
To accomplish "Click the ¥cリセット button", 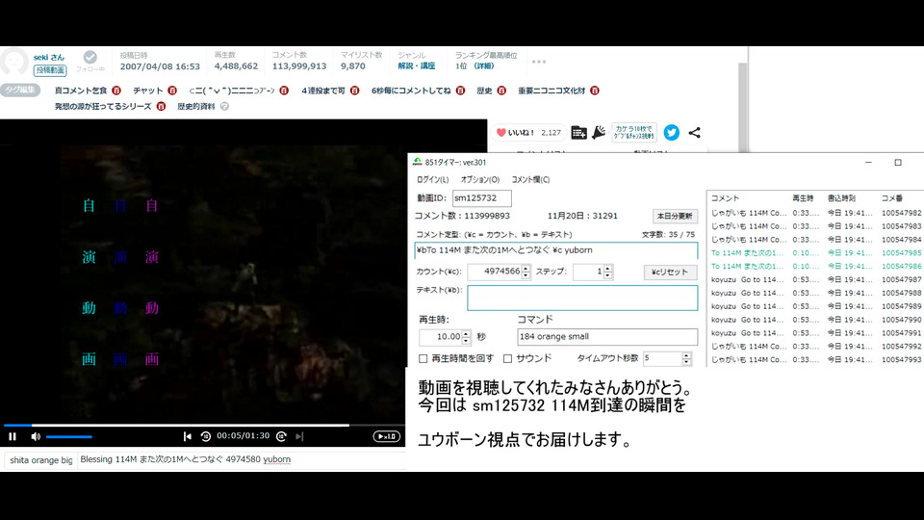I will (x=670, y=272).
